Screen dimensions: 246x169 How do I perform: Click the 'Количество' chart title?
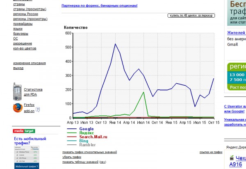tap(75, 27)
